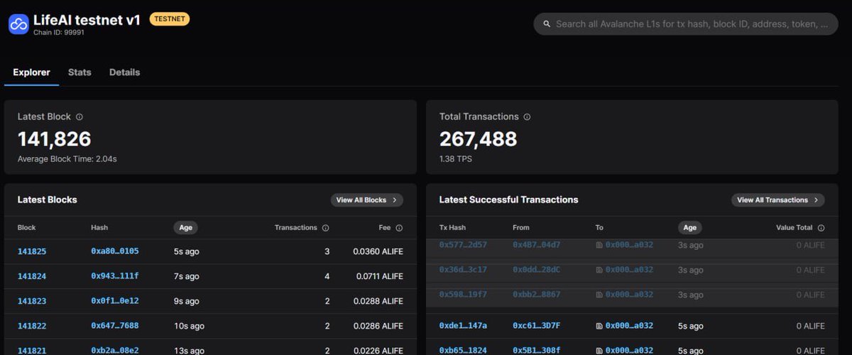852x355 pixels.
Task: Click the 0.0226 ALIFE fee value
Action: tap(378, 350)
